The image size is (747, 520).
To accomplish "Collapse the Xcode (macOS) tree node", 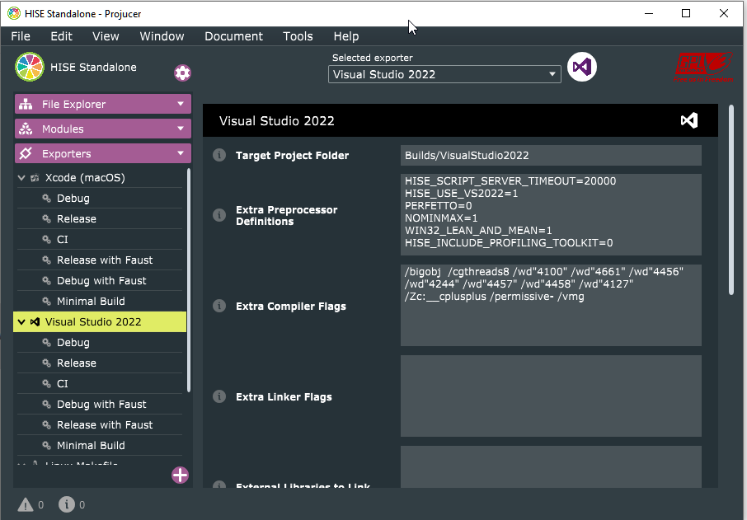I will 21,178.
